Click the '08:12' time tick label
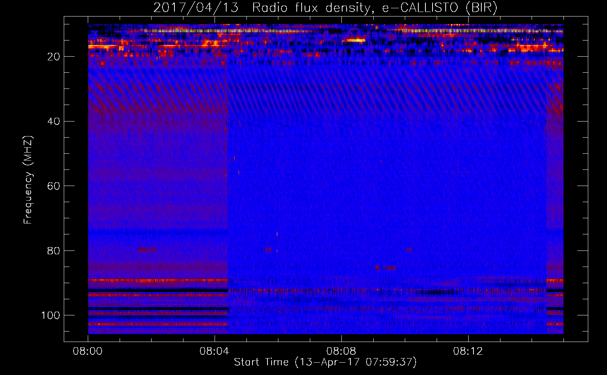The image size is (607, 375). pyautogui.click(x=468, y=352)
